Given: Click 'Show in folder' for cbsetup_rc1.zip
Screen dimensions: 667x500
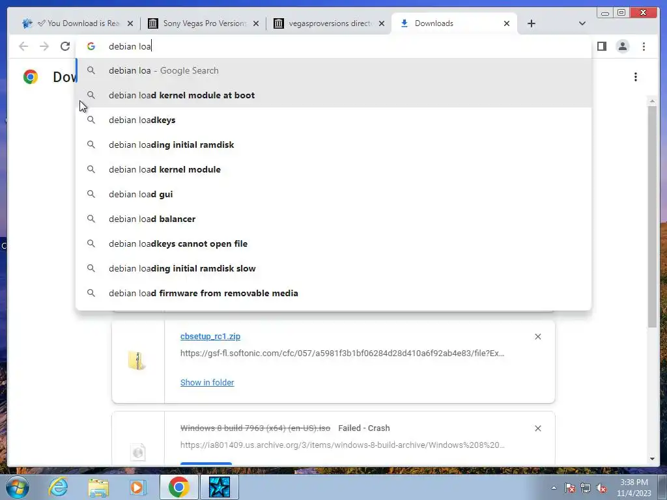Looking at the screenshot, I should pos(207,382).
